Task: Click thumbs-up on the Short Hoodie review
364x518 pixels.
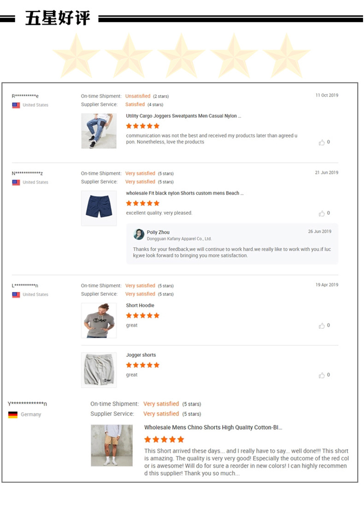Action: 322,326
